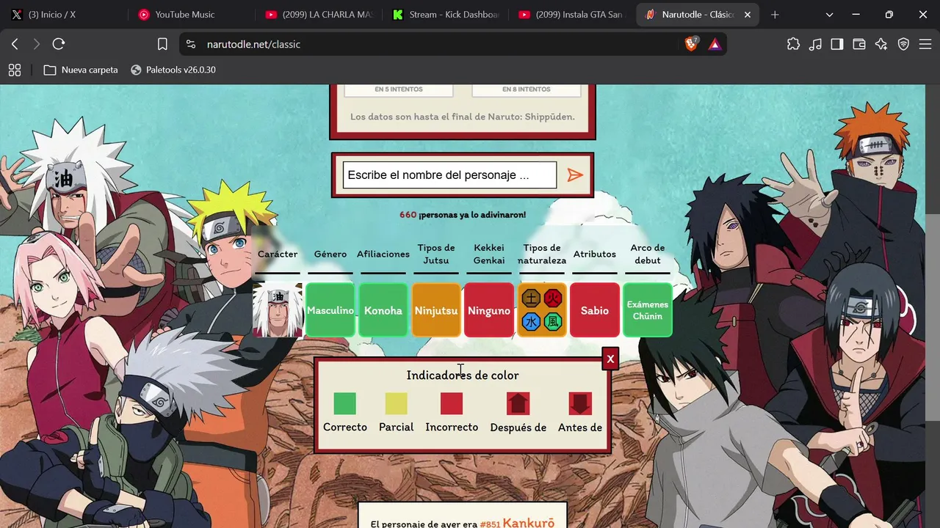Click the Masculino gender tile
940x528 pixels.
coord(330,310)
